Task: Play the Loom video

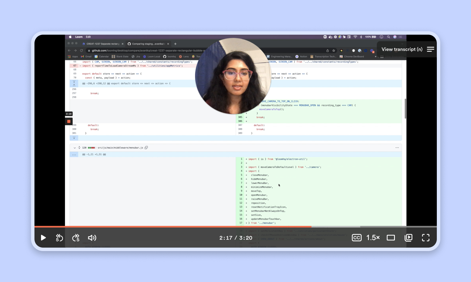Action: (43, 238)
